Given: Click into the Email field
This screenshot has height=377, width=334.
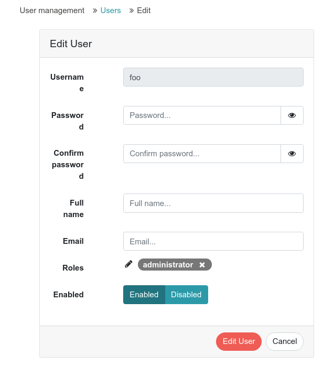Looking at the screenshot, I should point(213,241).
